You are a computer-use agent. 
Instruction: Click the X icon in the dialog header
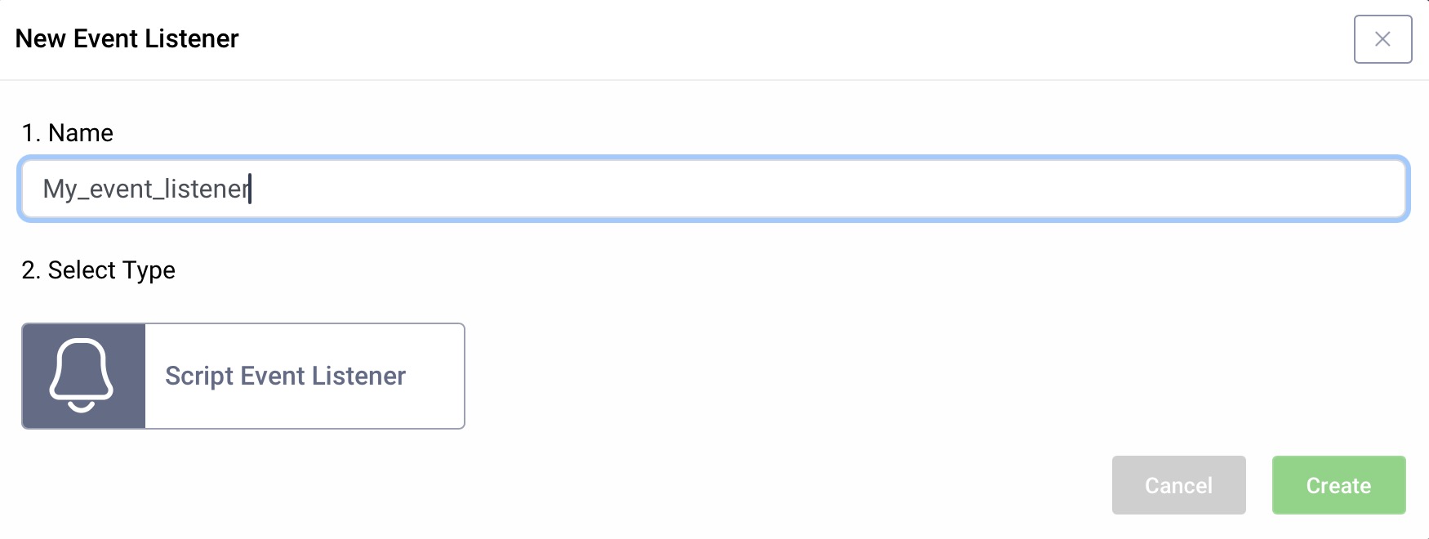[1382, 39]
